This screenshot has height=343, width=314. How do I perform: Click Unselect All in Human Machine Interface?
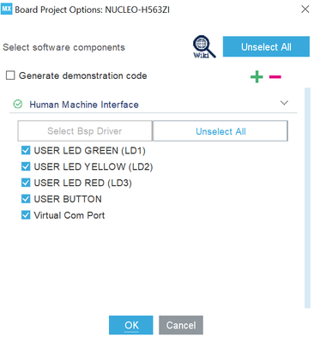(x=220, y=131)
